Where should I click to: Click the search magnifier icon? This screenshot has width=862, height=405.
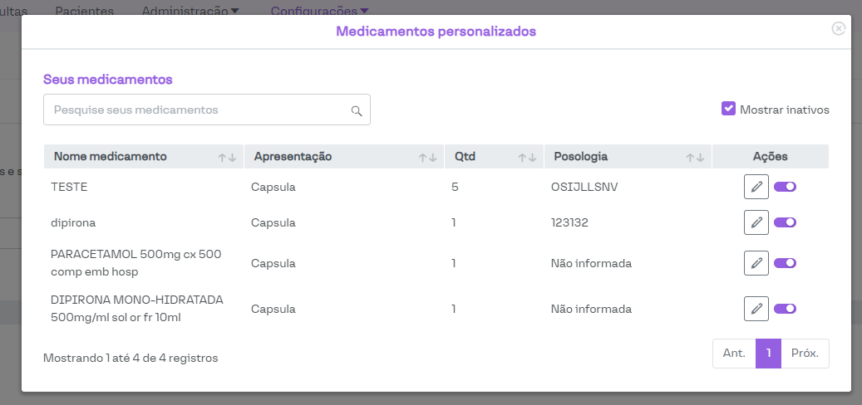coord(357,110)
